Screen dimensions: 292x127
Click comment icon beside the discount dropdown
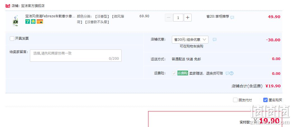tap(215, 40)
